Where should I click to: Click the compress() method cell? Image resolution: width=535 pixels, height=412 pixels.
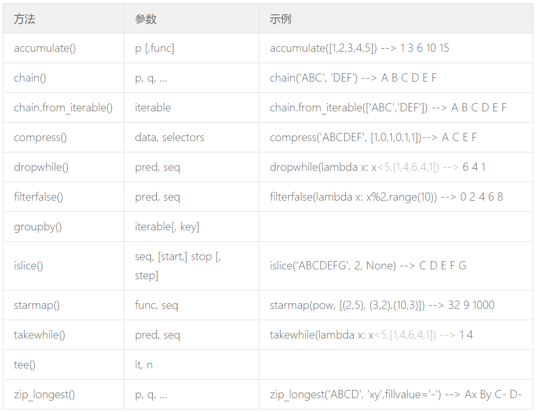click(x=40, y=138)
